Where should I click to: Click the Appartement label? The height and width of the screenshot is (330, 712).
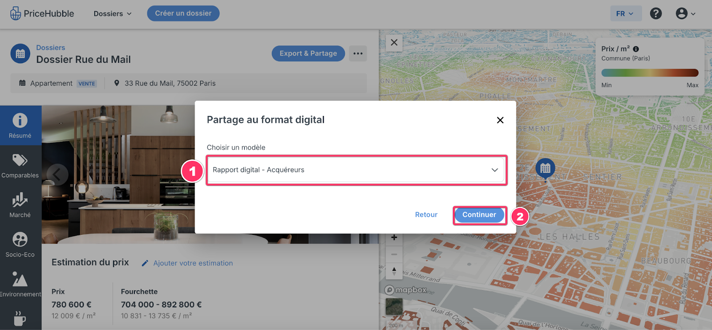(51, 83)
